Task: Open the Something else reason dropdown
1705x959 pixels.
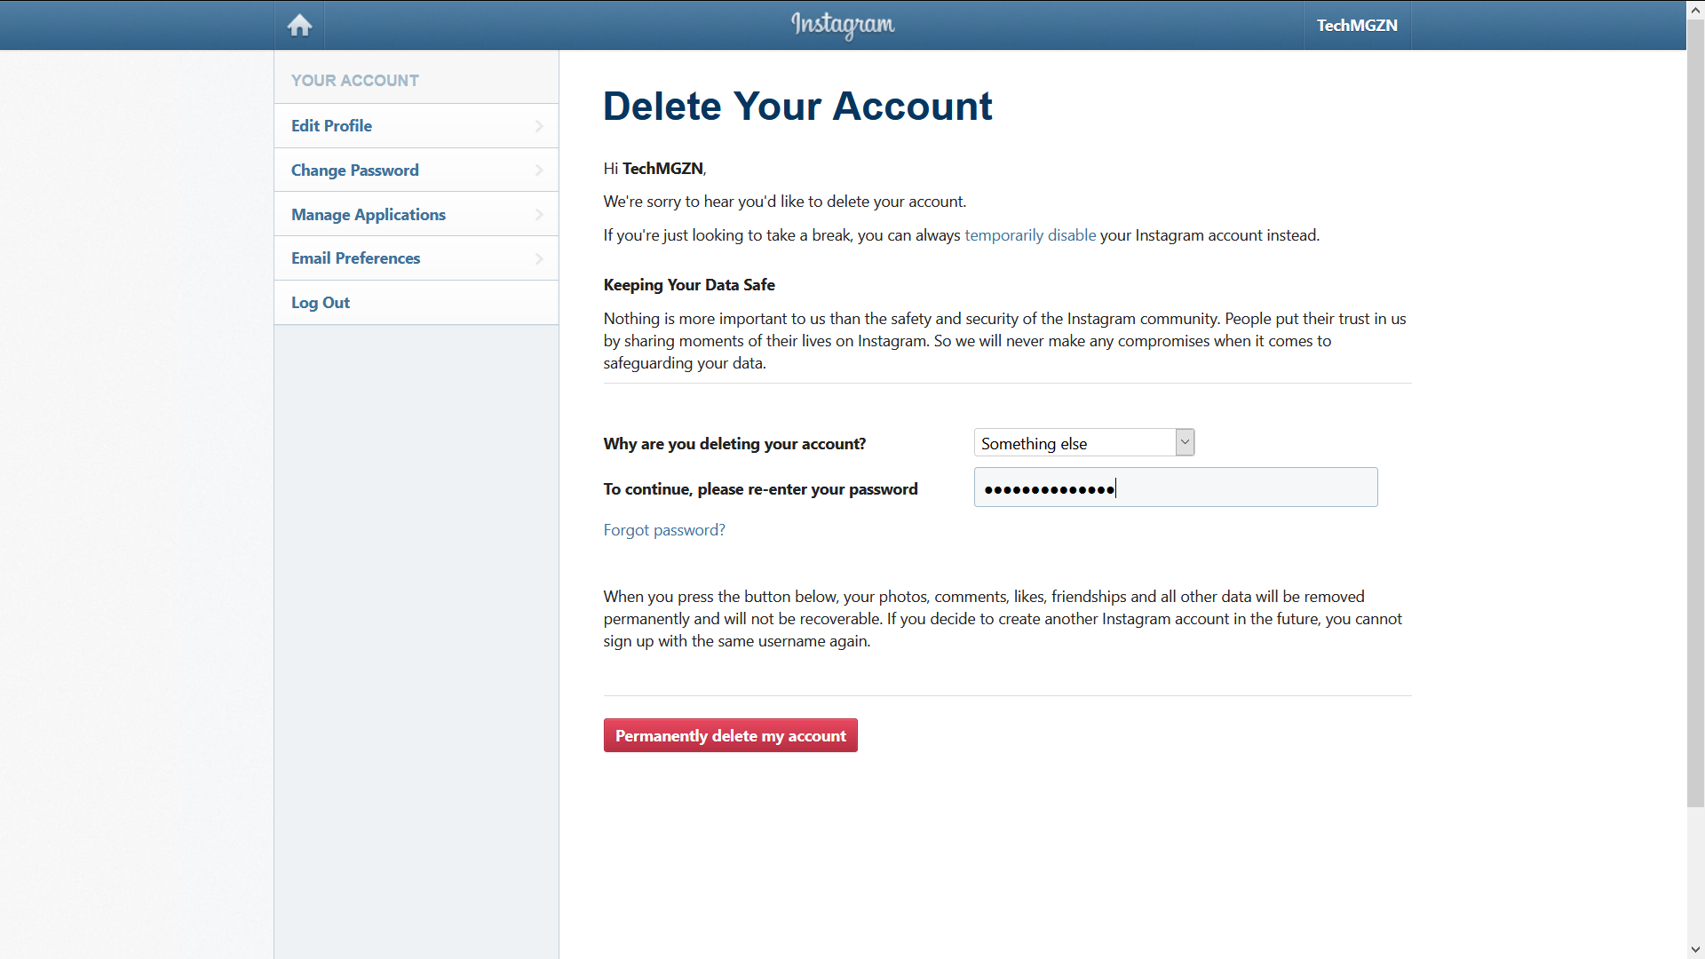Action: point(1084,442)
